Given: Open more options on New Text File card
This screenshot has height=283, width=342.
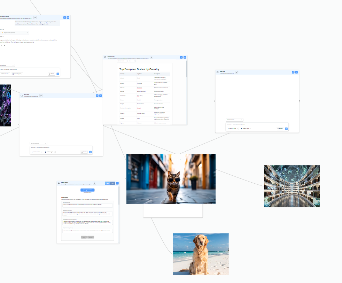Looking at the screenshot, I should [185, 58].
